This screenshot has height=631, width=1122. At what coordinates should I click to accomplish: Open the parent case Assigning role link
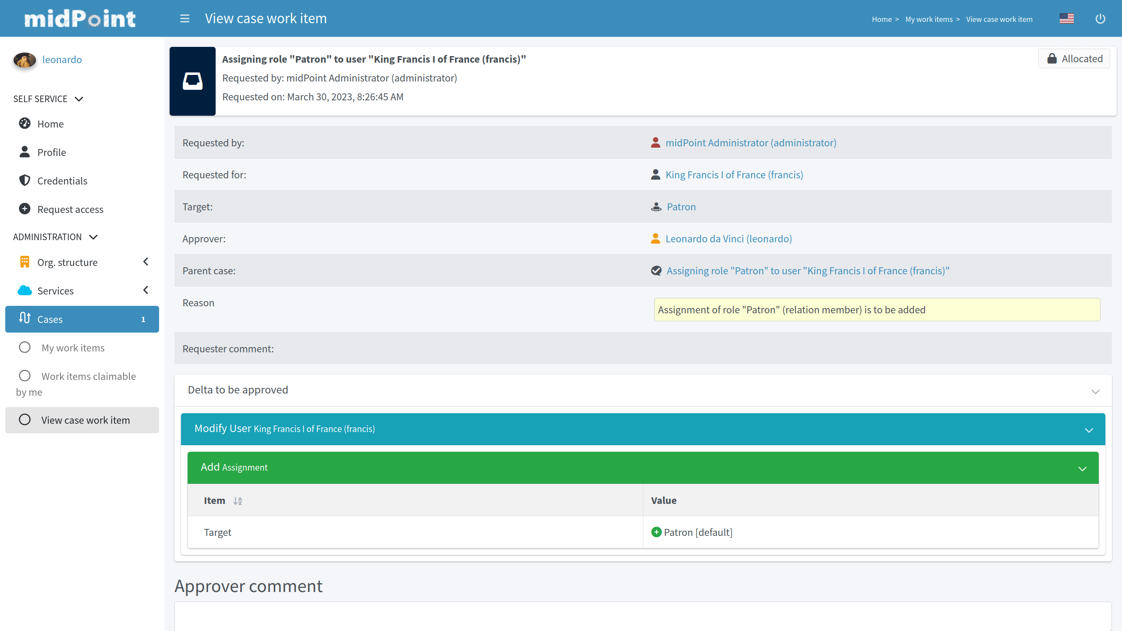[808, 271]
